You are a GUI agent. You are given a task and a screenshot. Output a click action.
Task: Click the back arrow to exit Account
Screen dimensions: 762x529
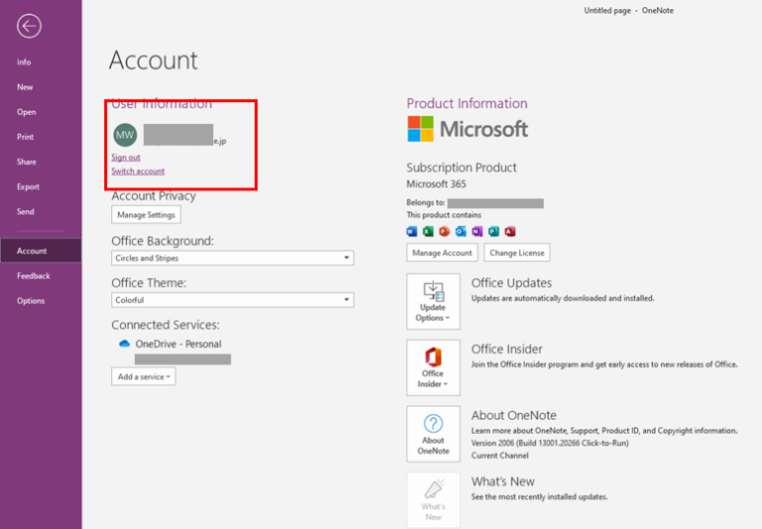pyautogui.click(x=29, y=26)
